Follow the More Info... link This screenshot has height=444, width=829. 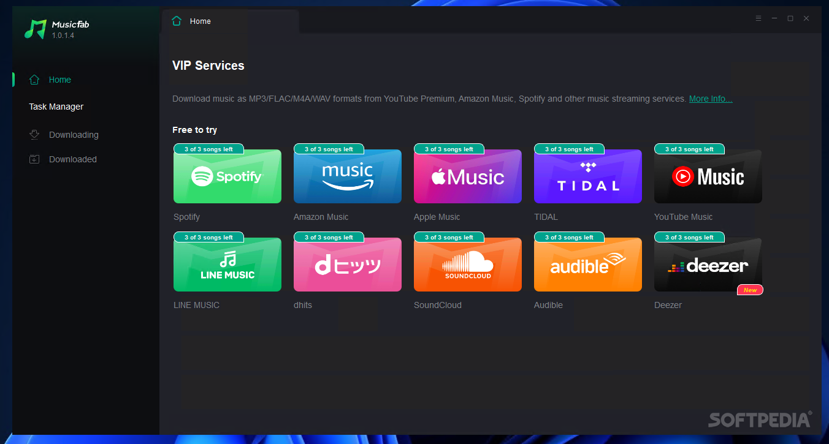tap(711, 99)
